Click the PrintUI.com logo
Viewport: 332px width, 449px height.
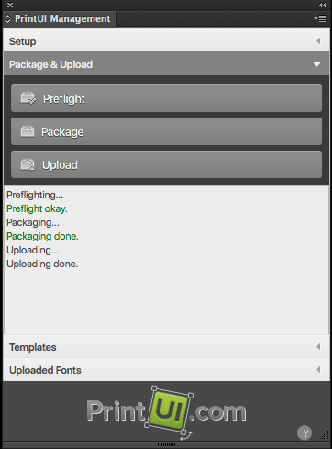167,411
